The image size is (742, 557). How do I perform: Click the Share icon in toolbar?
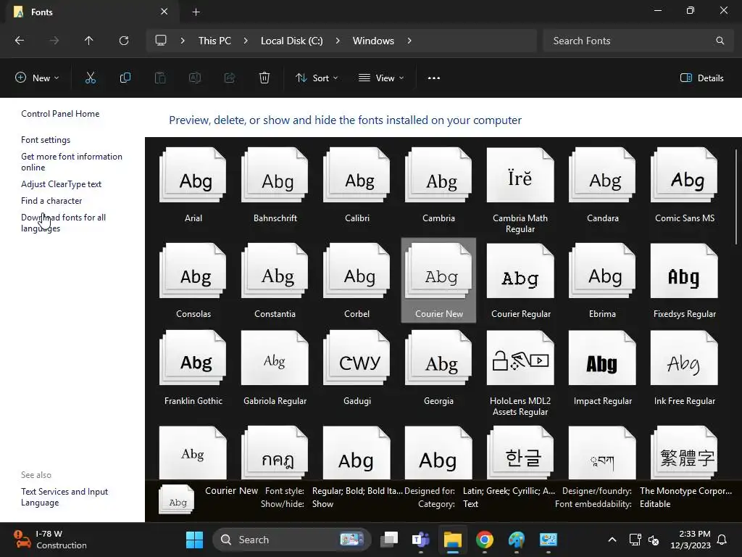230,78
